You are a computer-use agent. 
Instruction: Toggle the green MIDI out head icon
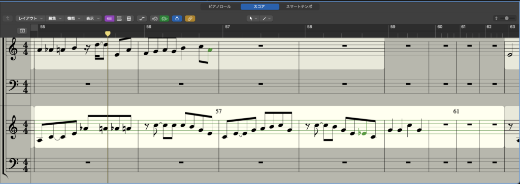165,19
